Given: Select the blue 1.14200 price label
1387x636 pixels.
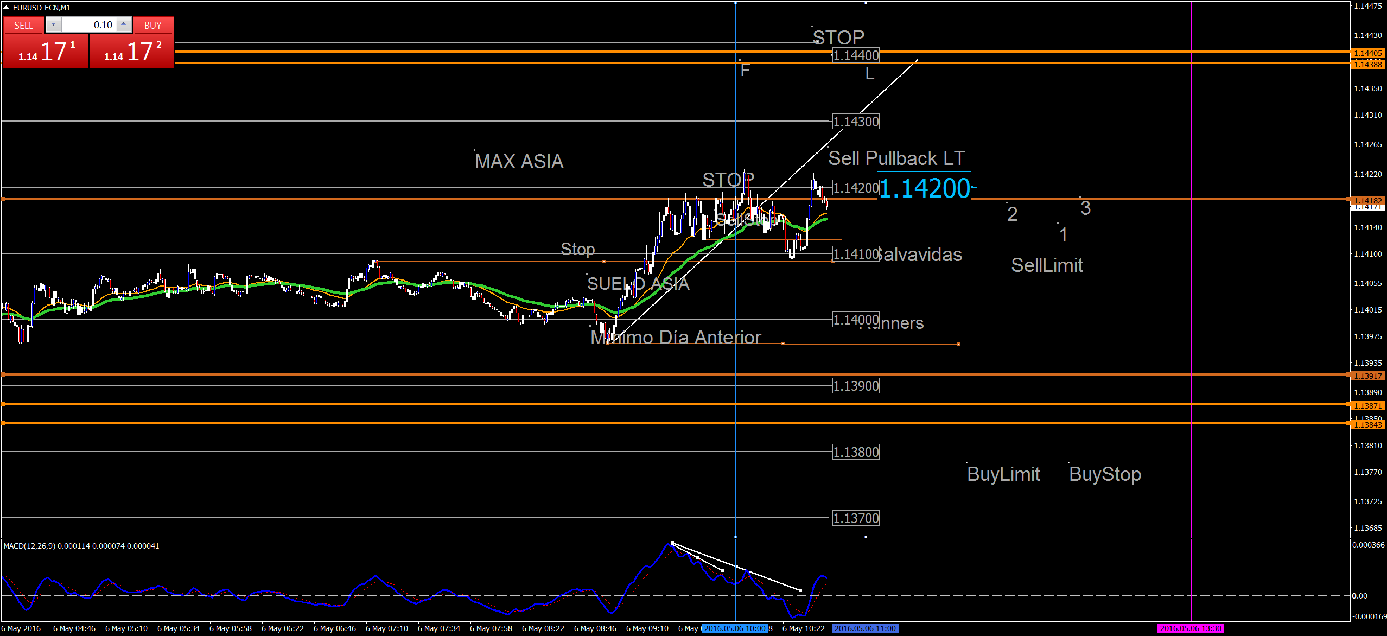Looking at the screenshot, I should click(924, 188).
